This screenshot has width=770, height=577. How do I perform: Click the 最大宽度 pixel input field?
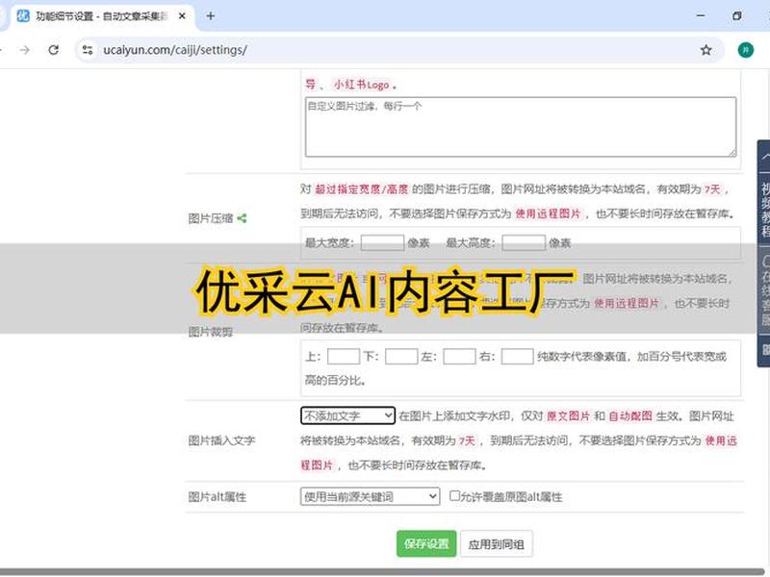(x=382, y=243)
